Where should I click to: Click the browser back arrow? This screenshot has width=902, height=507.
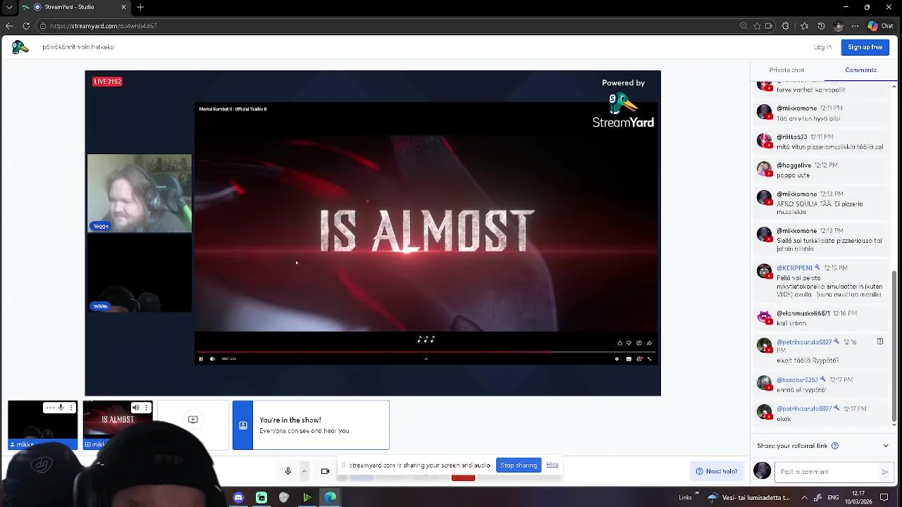[9, 26]
